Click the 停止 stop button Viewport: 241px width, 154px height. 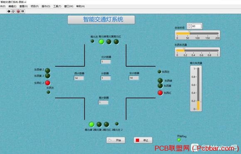coord(143,140)
